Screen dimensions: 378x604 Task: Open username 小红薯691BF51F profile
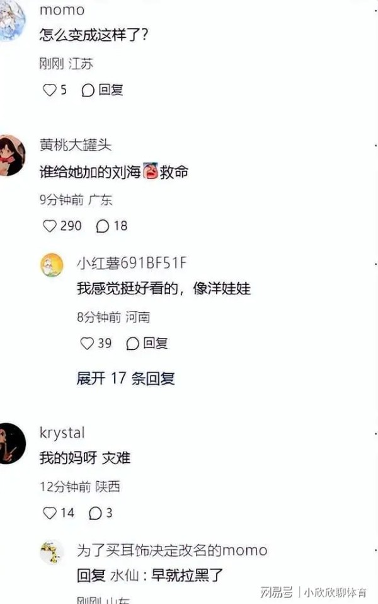pyautogui.click(x=132, y=263)
